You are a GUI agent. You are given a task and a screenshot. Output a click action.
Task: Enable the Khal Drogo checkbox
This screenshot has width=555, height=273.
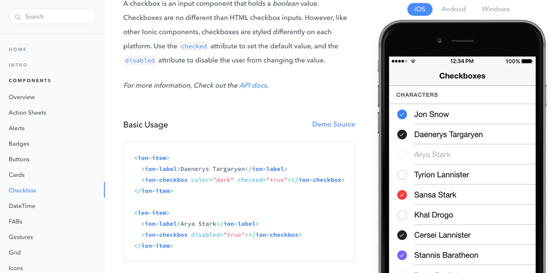click(x=402, y=215)
